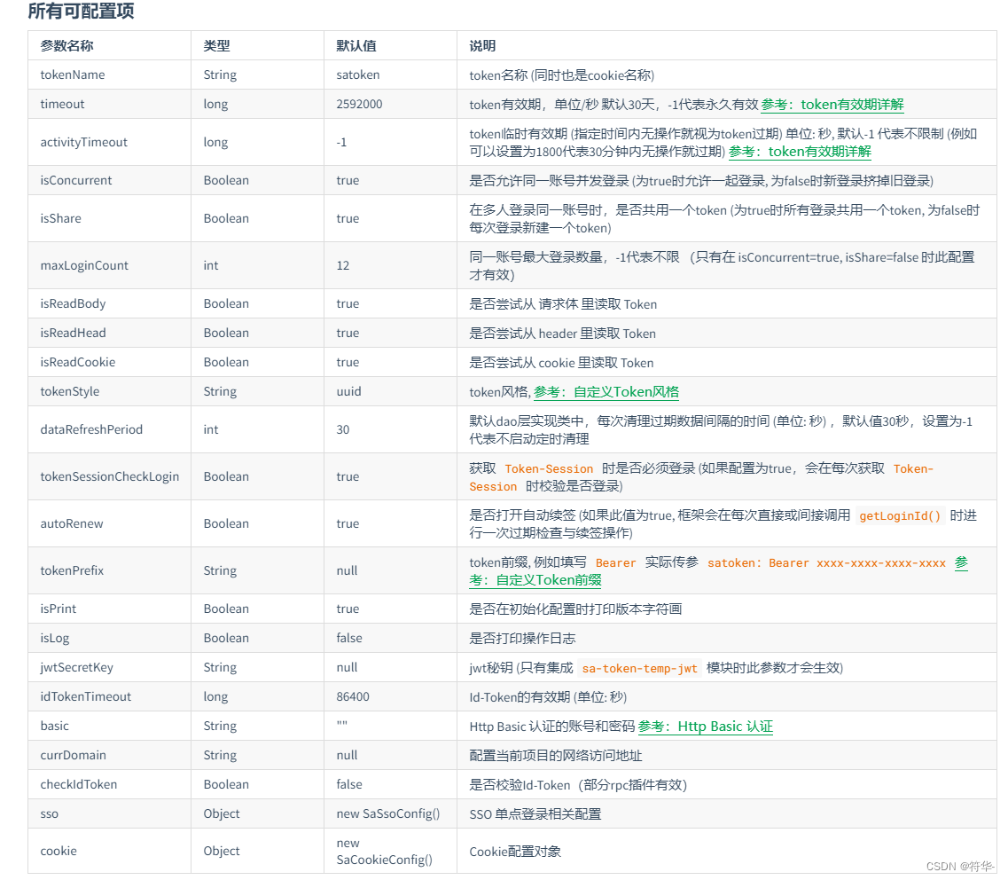Click the satoken: Bearer xxxx-xxxx-xxxx-xxxx snippet

827,563
